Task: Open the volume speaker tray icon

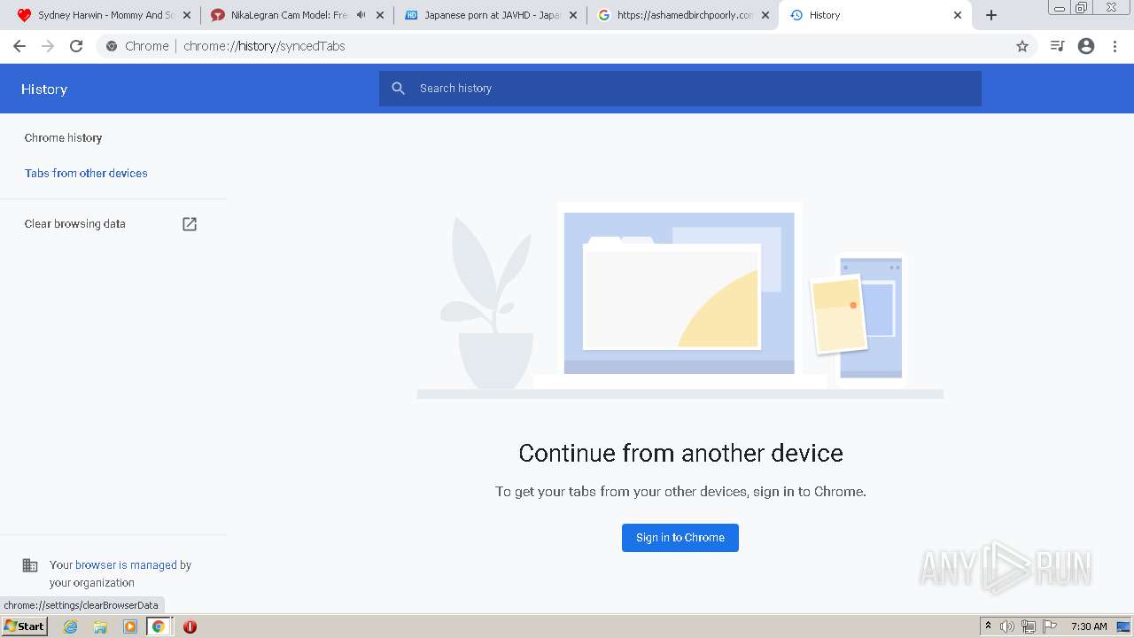Action: coord(1007,626)
